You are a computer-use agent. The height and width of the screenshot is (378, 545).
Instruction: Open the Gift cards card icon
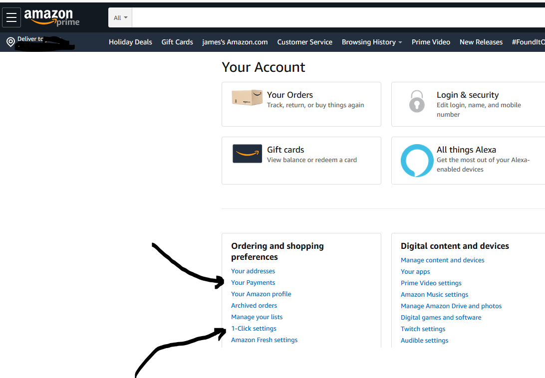tap(247, 154)
